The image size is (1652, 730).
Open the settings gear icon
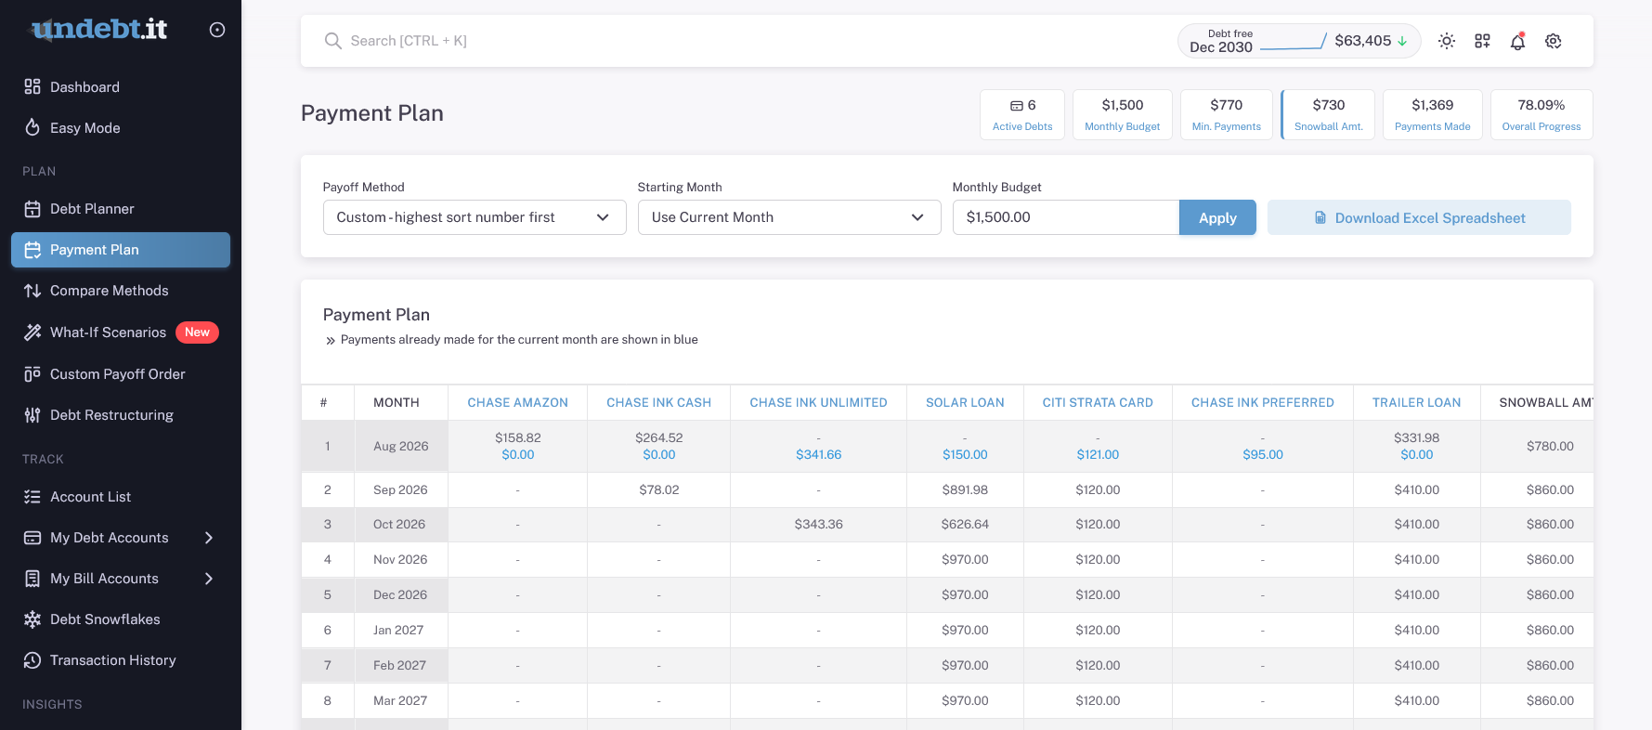tap(1554, 41)
